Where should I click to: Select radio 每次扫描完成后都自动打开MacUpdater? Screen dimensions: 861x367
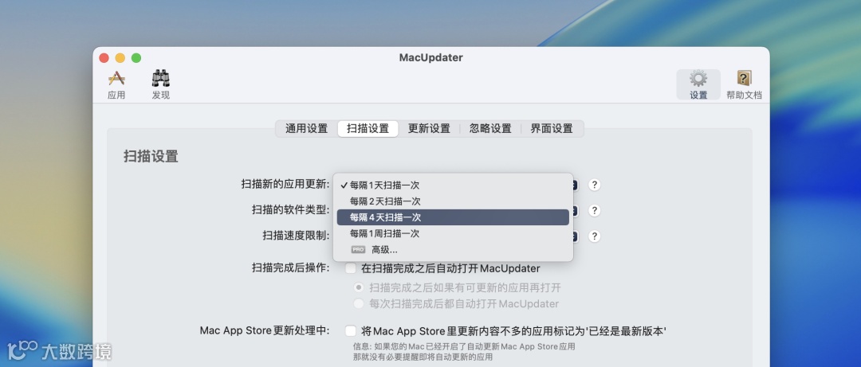pos(359,303)
